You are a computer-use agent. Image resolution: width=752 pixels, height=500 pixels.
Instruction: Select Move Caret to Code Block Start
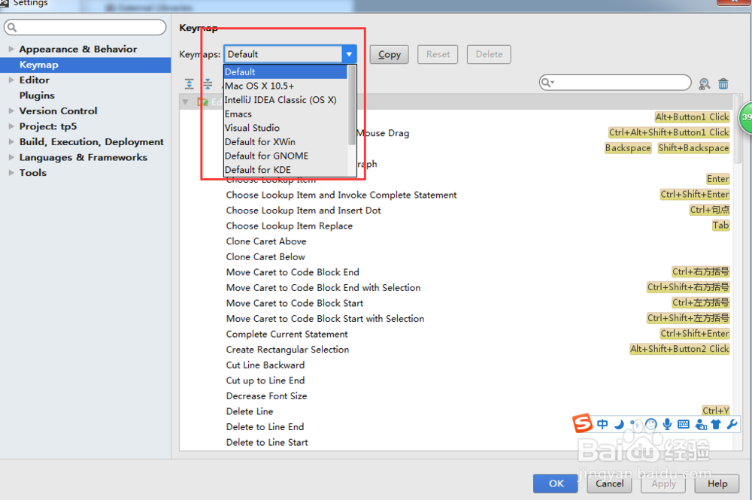295,303
